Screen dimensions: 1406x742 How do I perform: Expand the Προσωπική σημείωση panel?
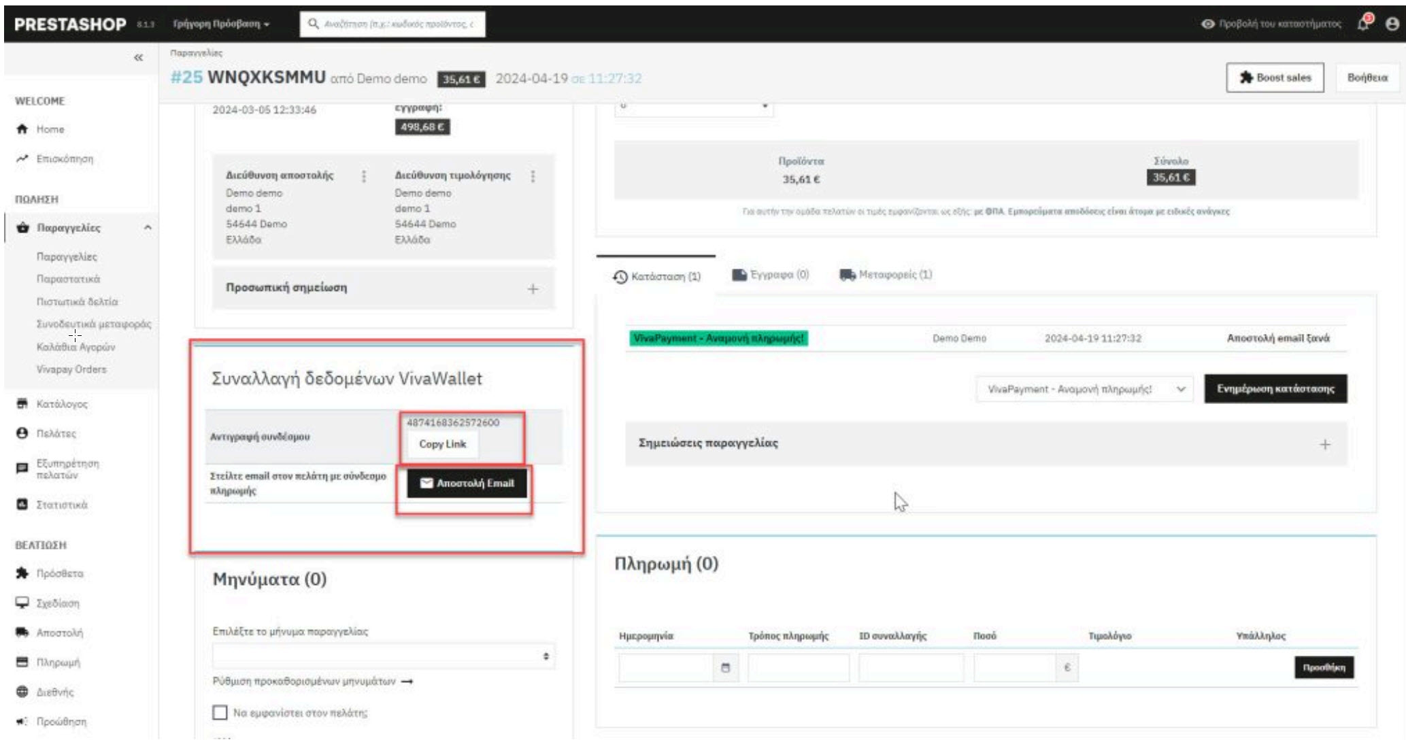384,288
